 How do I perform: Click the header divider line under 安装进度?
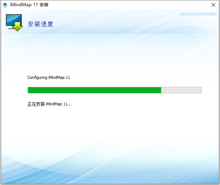click(x=109, y=34)
